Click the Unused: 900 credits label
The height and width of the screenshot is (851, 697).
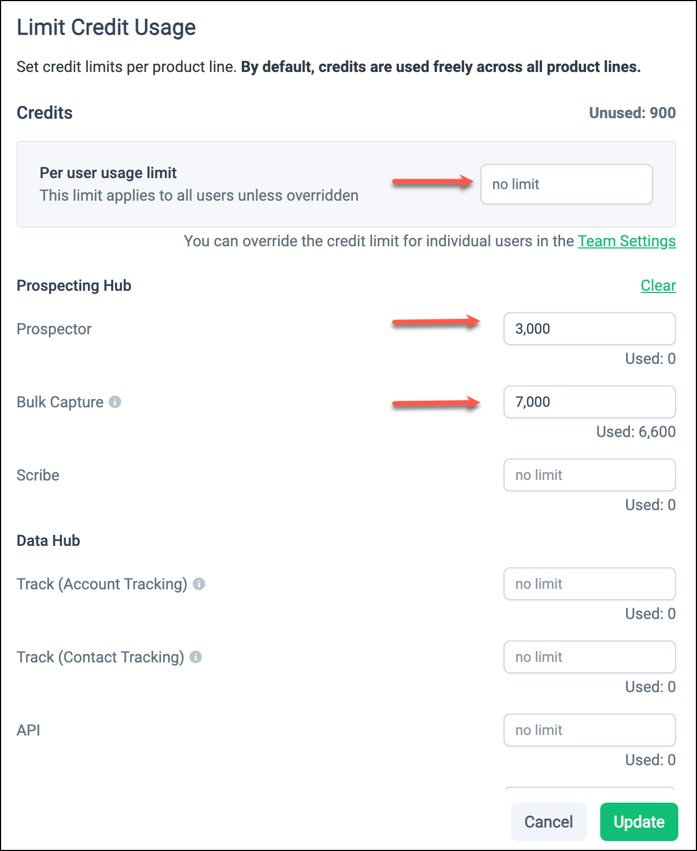(x=632, y=113)
